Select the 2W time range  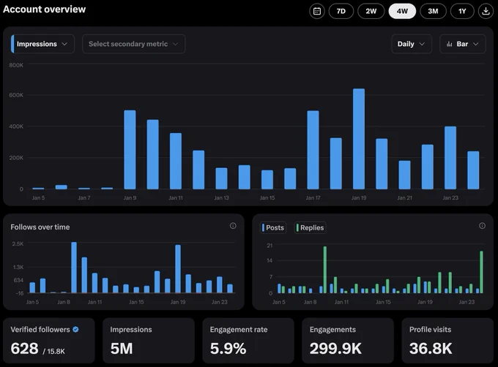tap(371, 12)
